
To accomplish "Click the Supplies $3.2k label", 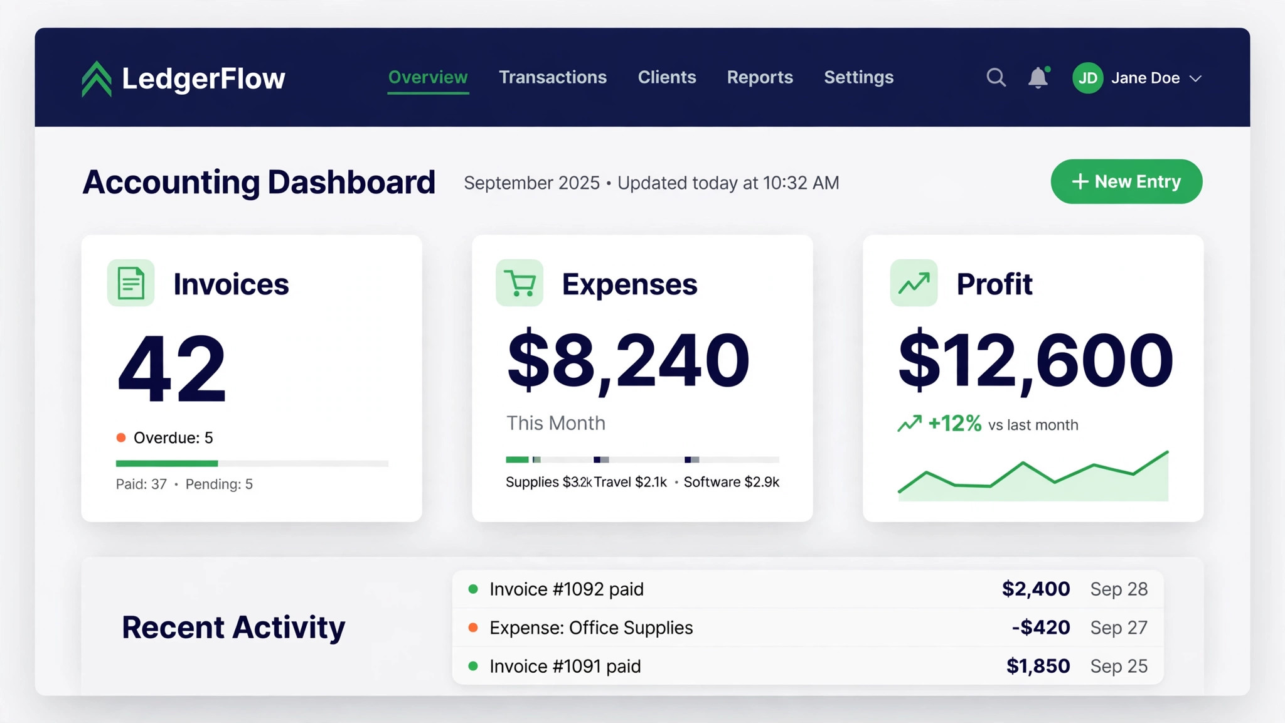I will coord(549,482).
